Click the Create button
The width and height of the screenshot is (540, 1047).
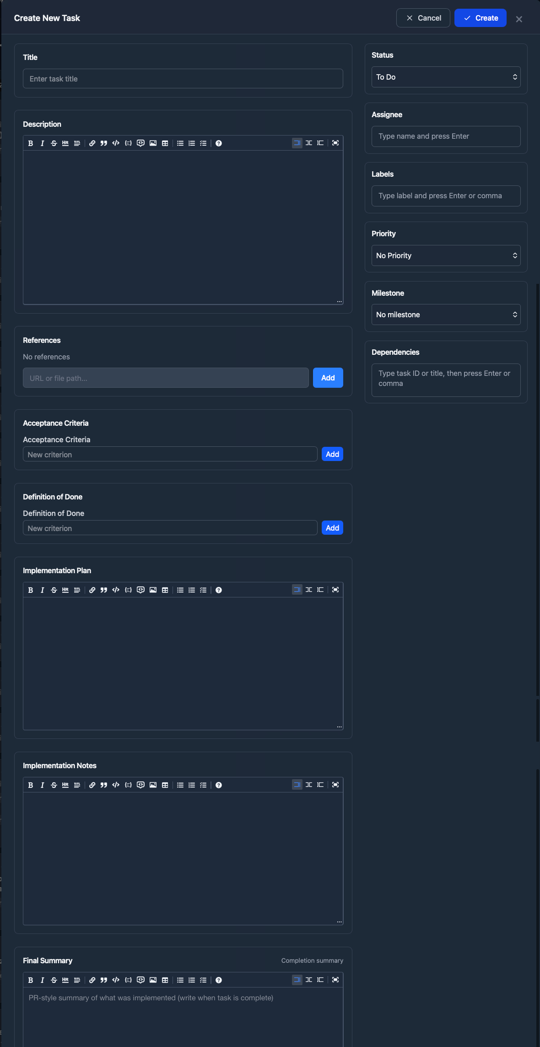pos(481,18)
